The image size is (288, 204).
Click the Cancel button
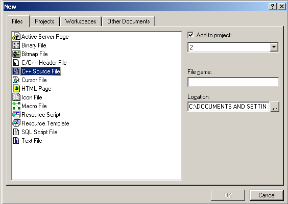pos(267,195)
